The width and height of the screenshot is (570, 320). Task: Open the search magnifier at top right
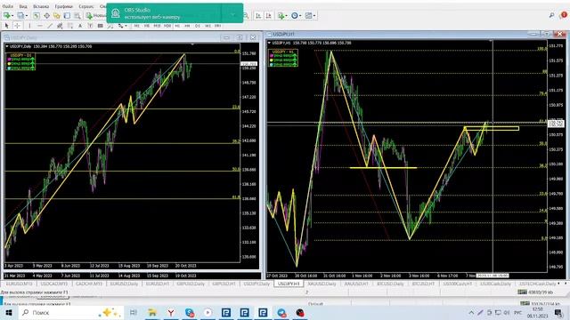pyautogui.click(x=551, y=15)
